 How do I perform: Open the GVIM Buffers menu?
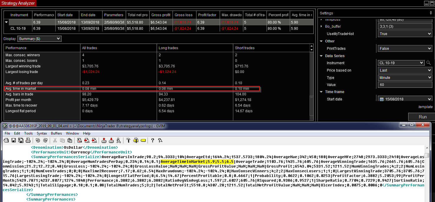click(56, 133)
